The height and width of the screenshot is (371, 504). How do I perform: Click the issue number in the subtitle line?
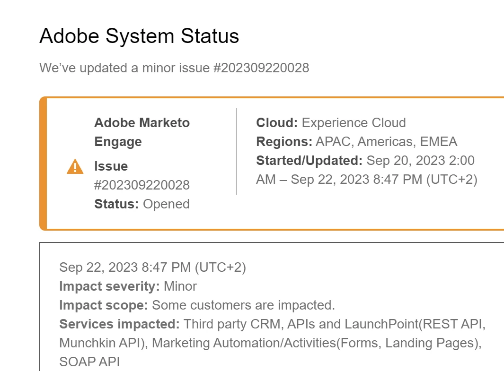point(261,68)
